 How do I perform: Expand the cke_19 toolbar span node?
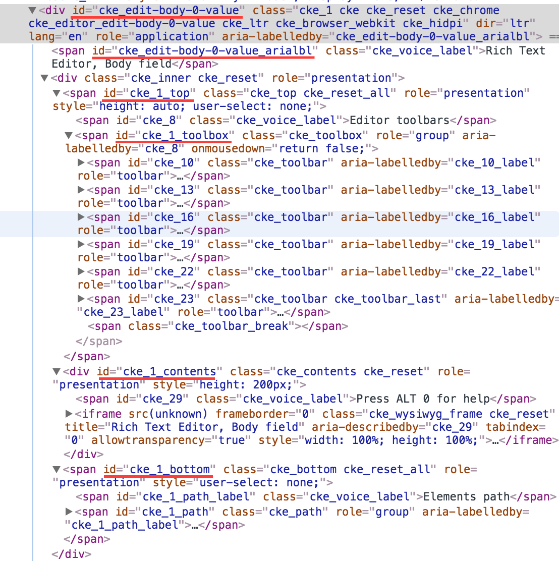click(x=81, y=244)
